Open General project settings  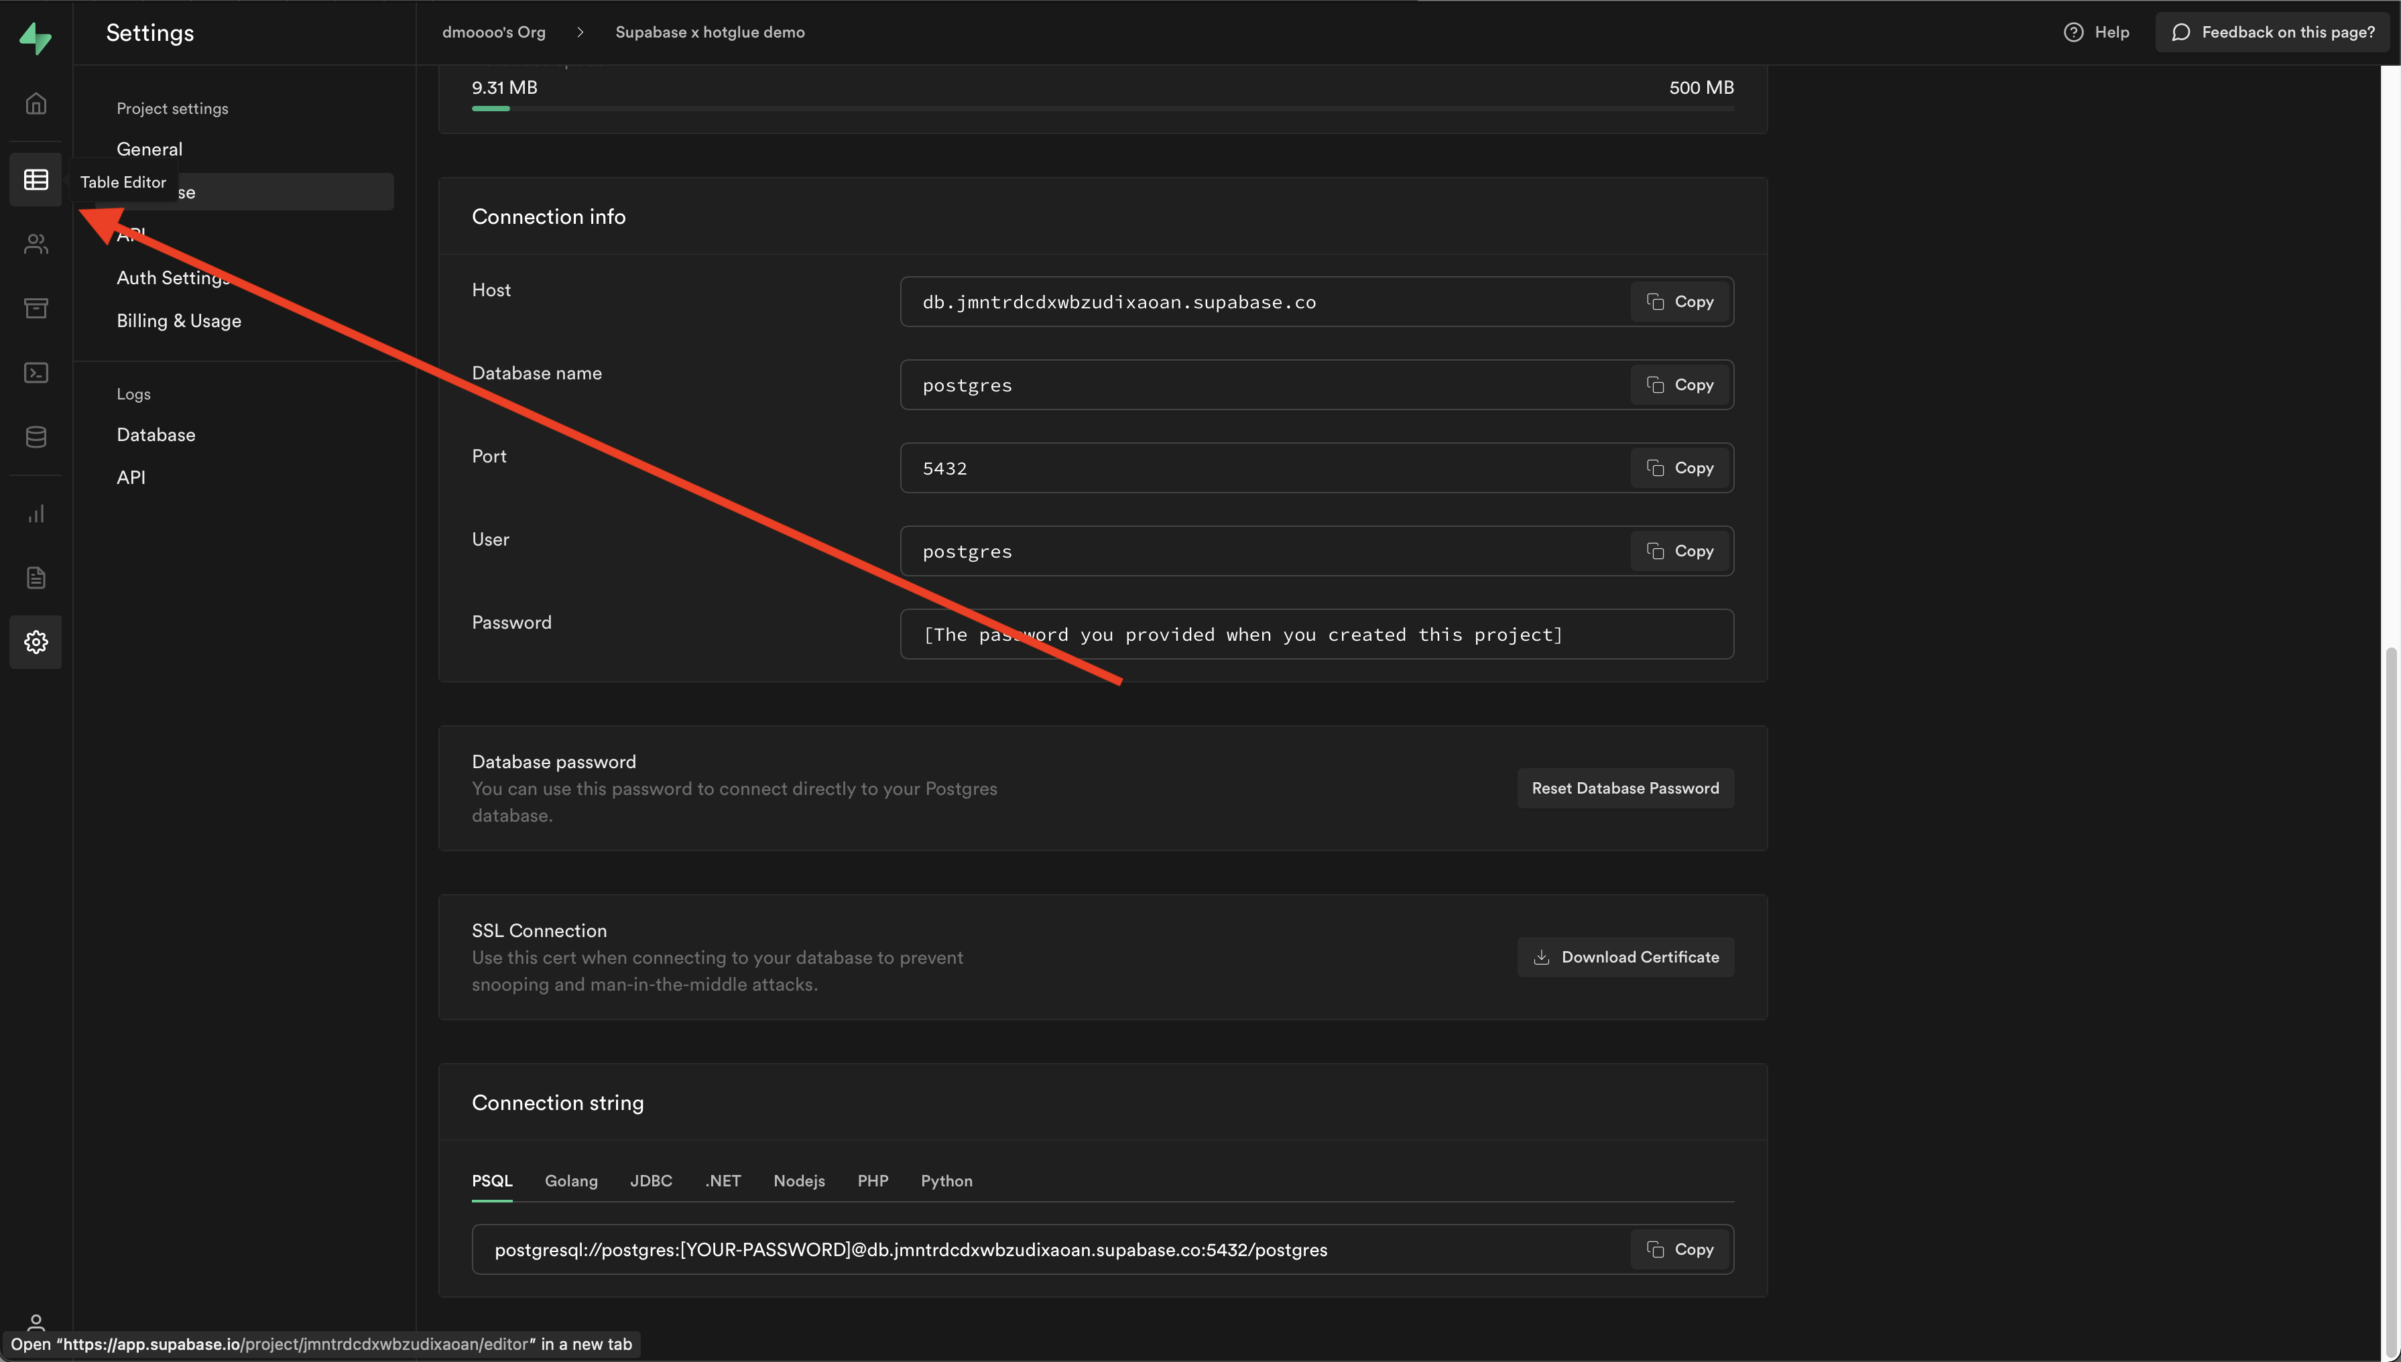(x=149, y=149)
